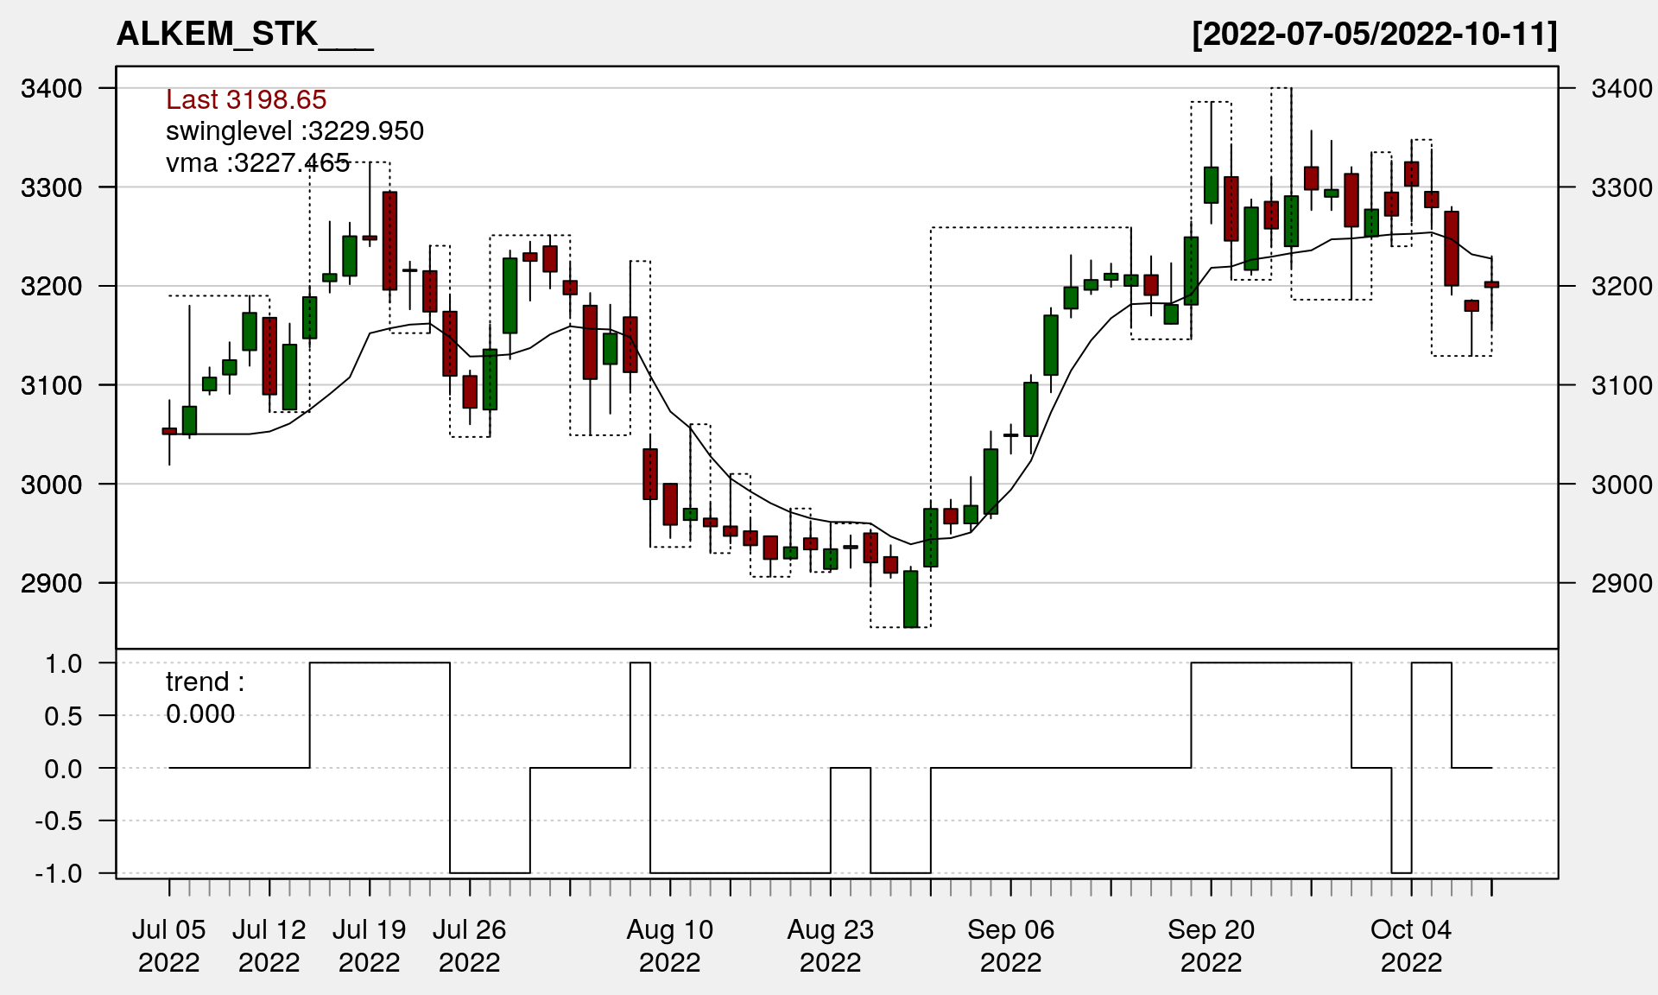Screen dimensions: 1658x995
Task: Click the swinglevel 3229.950 label
Action: tap(294, 131)
